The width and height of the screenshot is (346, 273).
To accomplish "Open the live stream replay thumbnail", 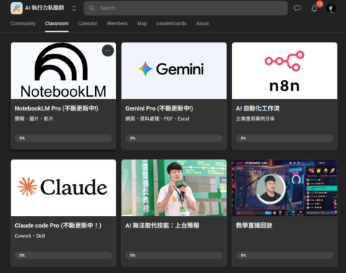I will pyautogui.click(x=285, y=188).
